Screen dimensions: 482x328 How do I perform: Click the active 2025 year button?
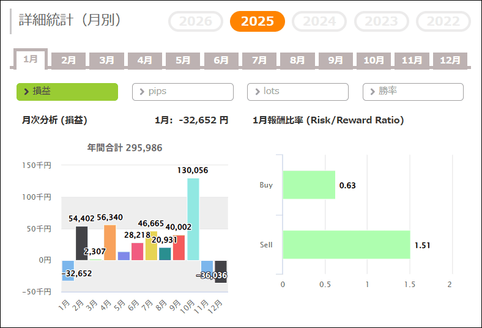coord(257,21)
